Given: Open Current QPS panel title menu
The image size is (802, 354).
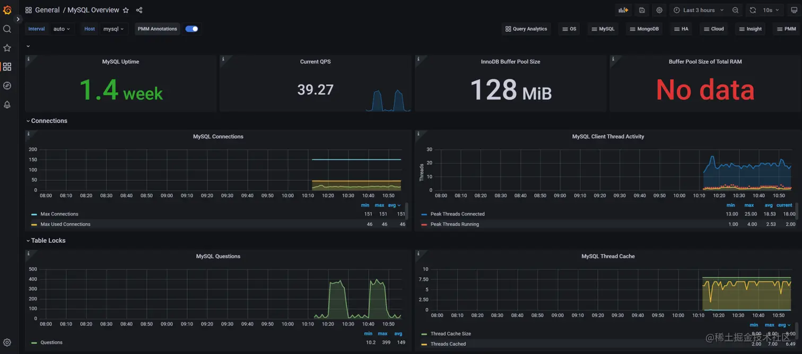Looking at the screenshot, I should coord(315,62).
